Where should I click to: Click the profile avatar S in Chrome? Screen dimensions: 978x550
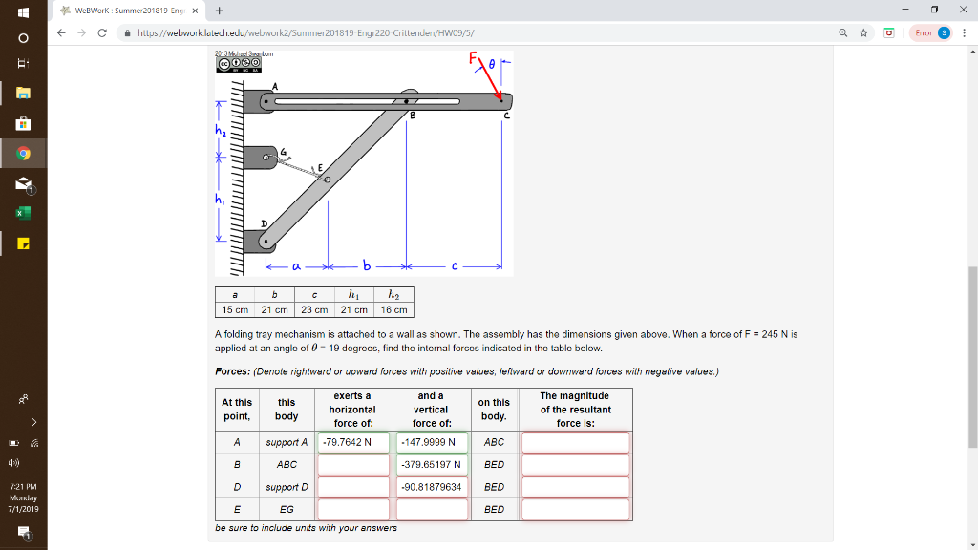point(944,32)
